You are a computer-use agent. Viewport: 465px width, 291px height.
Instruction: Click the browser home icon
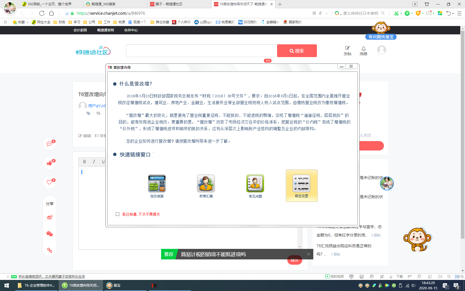tap(51, 13)
